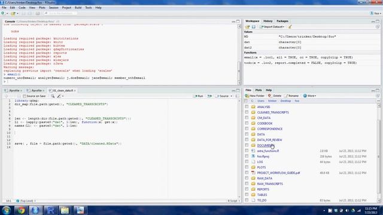Click the extra_functions.R file icon
This screenshot has width=383, height=215.
click(253, 151)
